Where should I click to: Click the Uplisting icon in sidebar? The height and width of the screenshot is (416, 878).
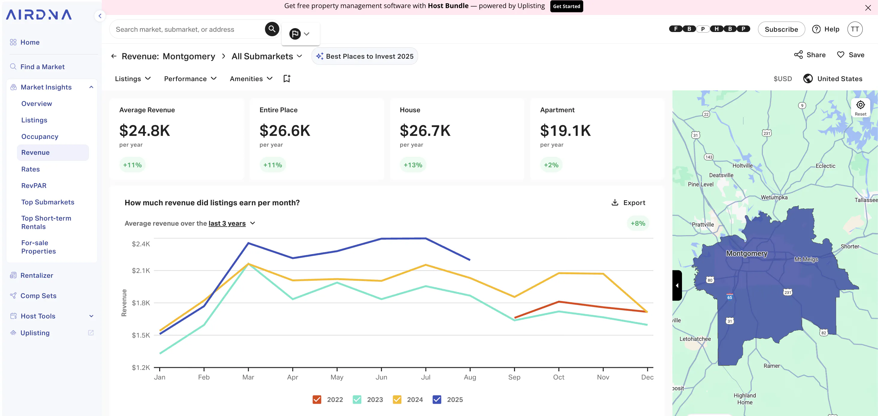13,333
